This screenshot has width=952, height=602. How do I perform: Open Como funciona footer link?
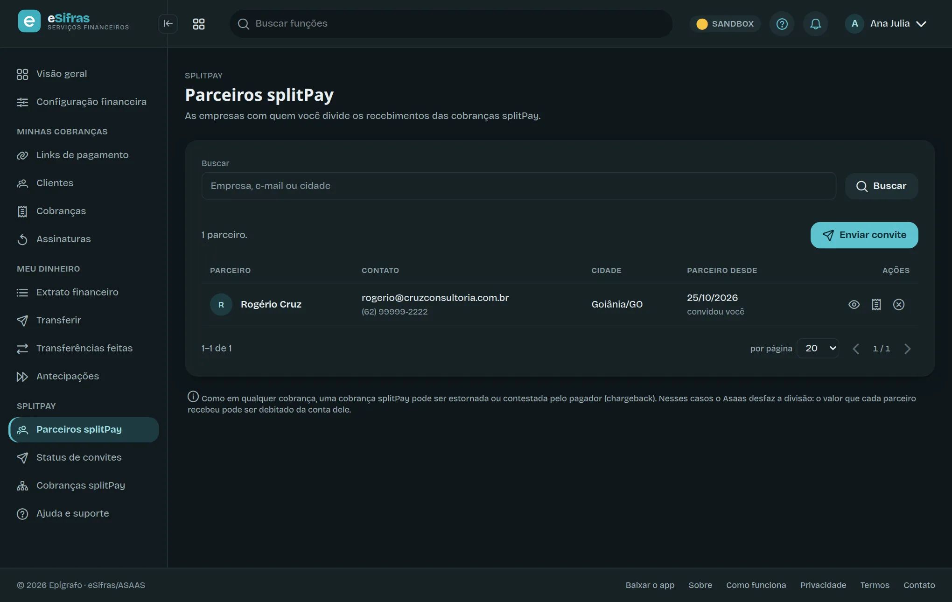[756, 585]
